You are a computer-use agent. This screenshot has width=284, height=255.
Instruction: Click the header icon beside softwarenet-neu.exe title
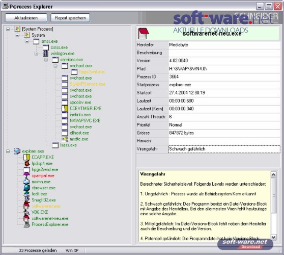click(143, 33)
